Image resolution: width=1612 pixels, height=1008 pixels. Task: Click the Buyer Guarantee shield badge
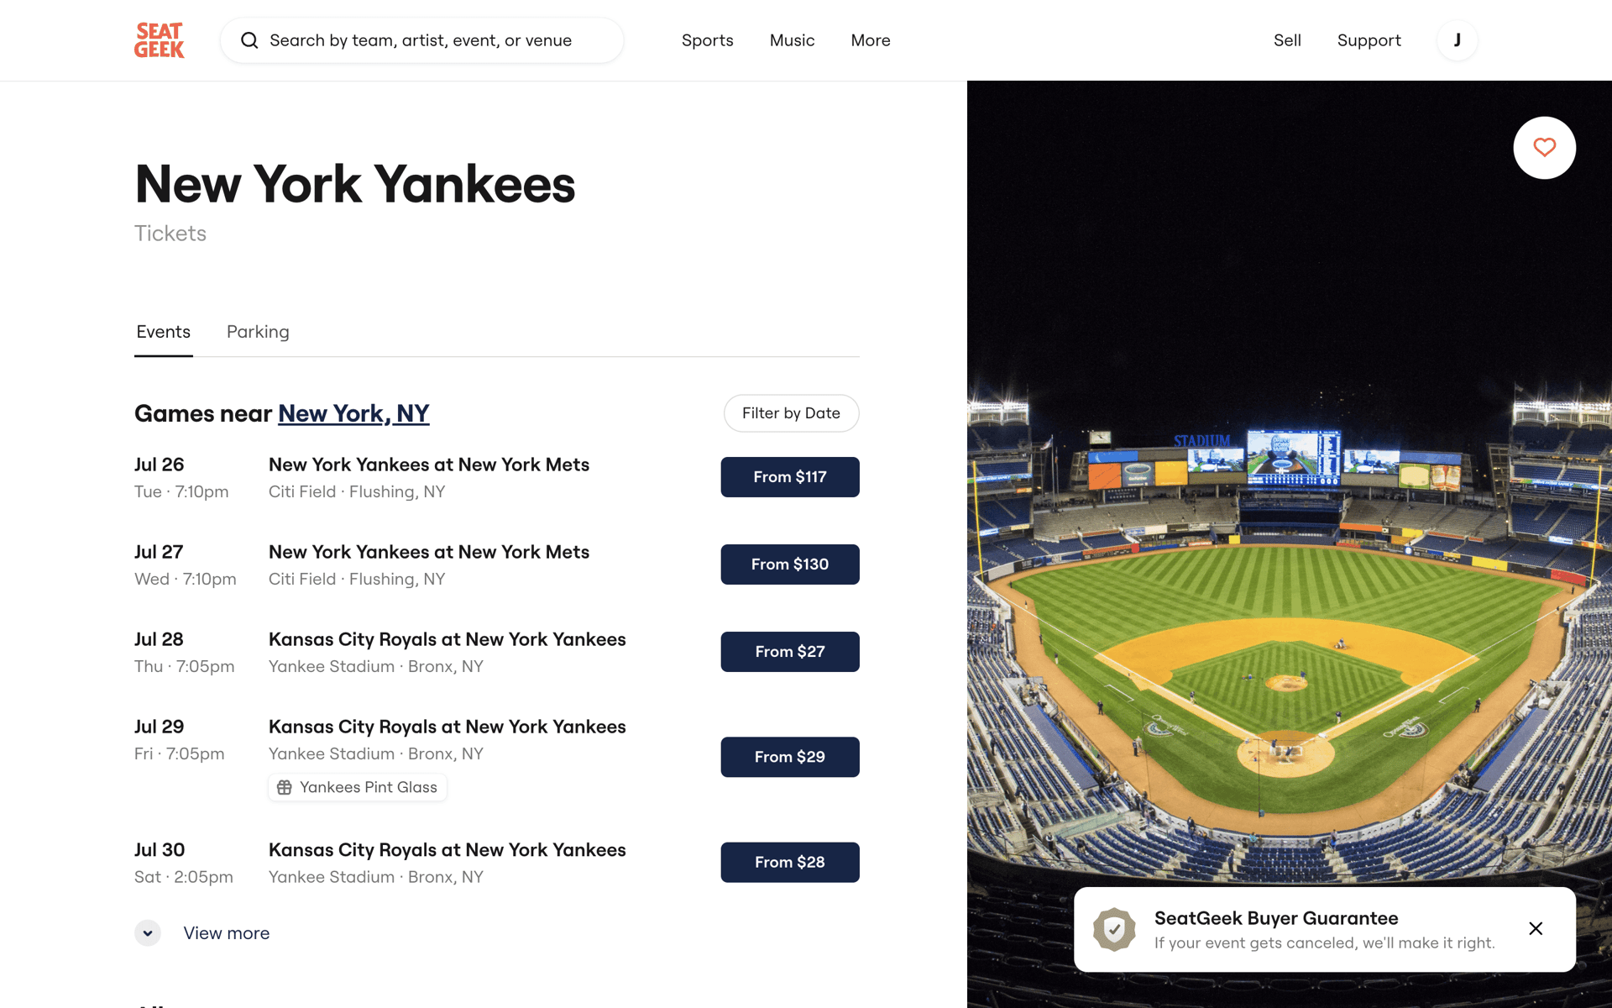(1114, 929)
